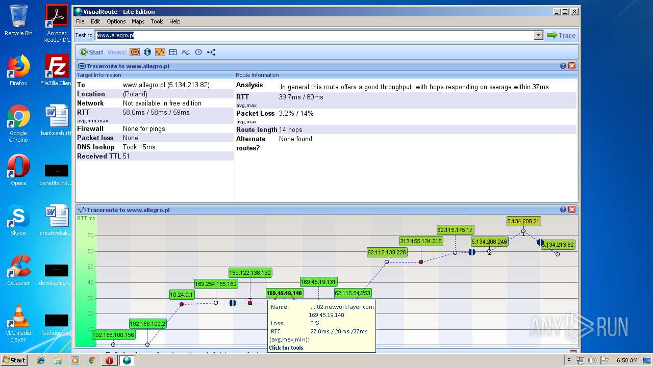Click 'Click for tools' in the tooltip

(x=286, y=348)
